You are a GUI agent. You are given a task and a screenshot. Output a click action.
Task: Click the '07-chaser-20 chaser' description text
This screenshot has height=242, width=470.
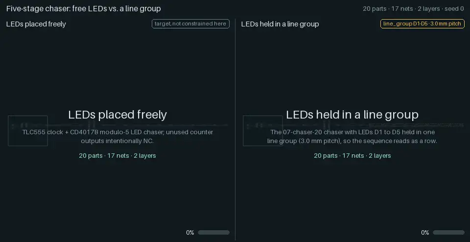352,137
